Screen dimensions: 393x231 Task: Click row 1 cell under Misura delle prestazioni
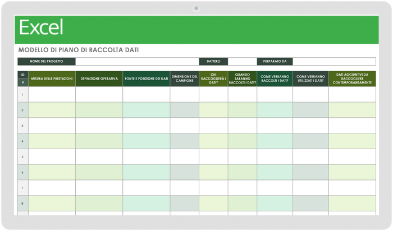click(52, 94)
